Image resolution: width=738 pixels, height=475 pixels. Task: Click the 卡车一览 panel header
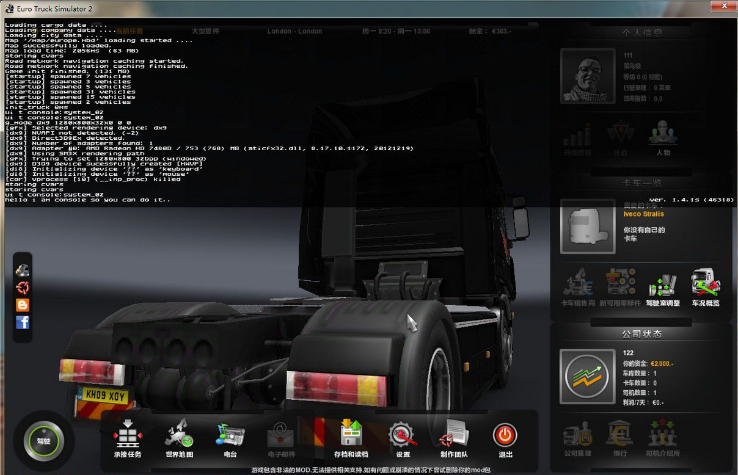point(641,183)
